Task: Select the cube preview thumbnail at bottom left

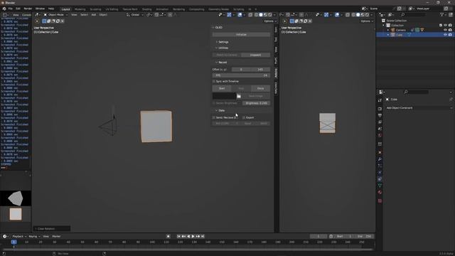Action: click(16, 214)
